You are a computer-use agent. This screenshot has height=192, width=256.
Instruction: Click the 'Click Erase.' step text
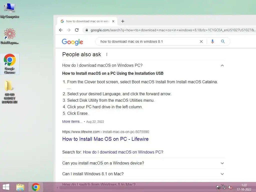click(x=78, y=113)
